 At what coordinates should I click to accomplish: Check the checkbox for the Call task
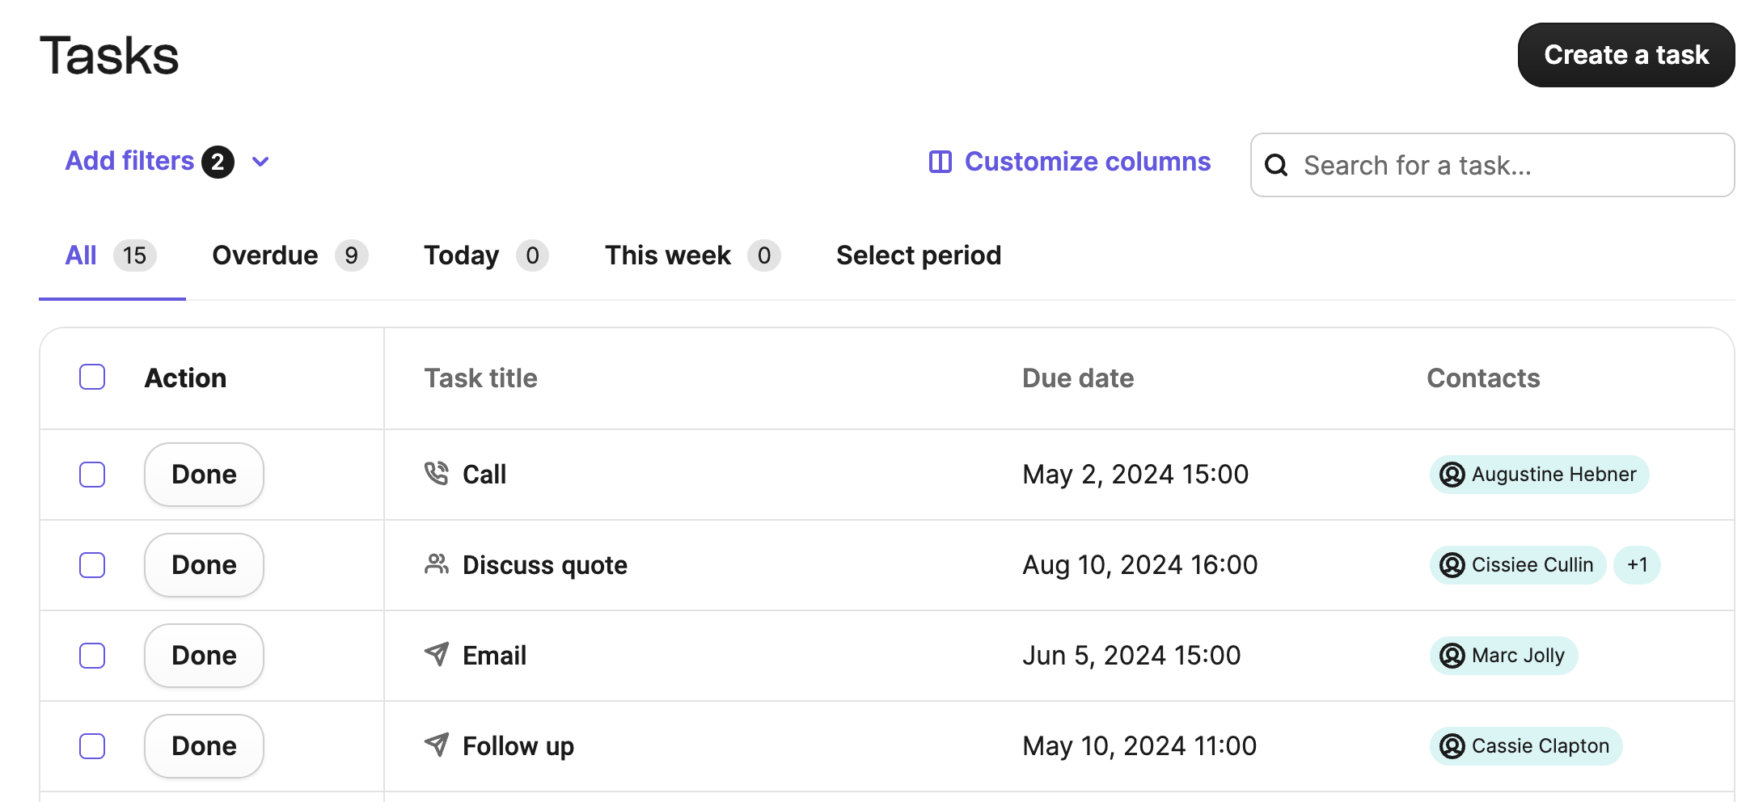coord(92,475)
